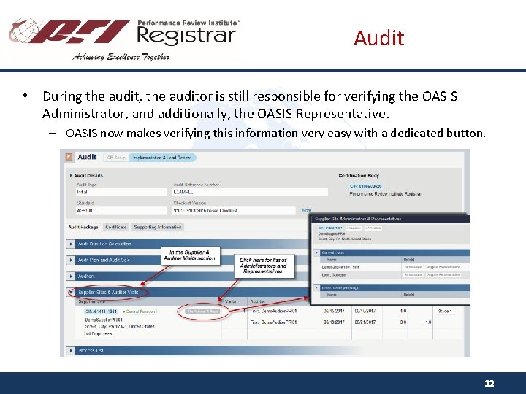Open the More link beside Checklist Version
Screen dimensions: 526x394
tap(307, 210)
